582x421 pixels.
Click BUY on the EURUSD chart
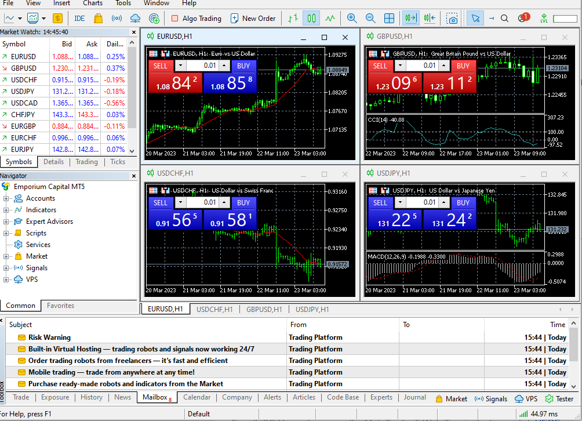pyautogui.click(x=243, y=66)
